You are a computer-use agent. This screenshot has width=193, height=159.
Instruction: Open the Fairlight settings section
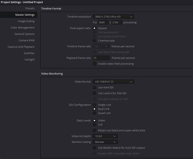point(29,60)
